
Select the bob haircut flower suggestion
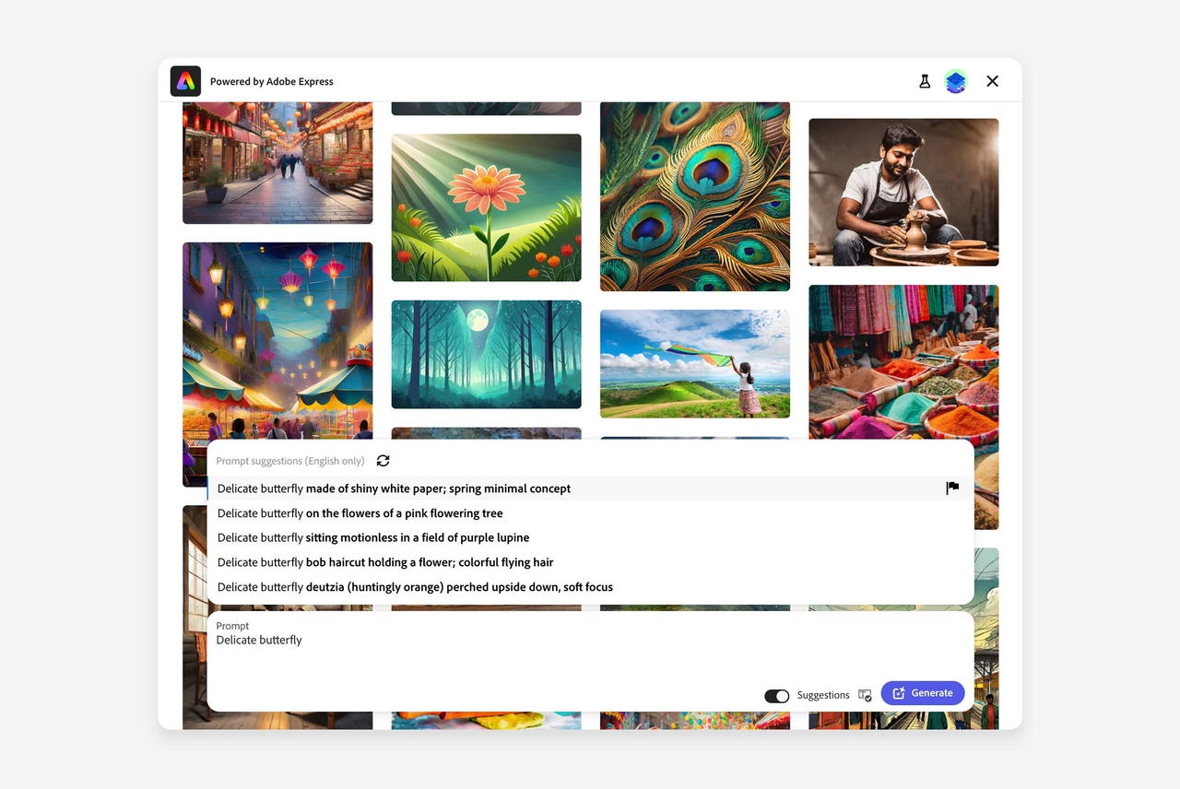(385, 562)
